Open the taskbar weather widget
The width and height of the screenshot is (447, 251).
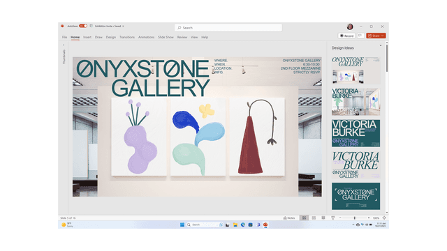(68, 225)
